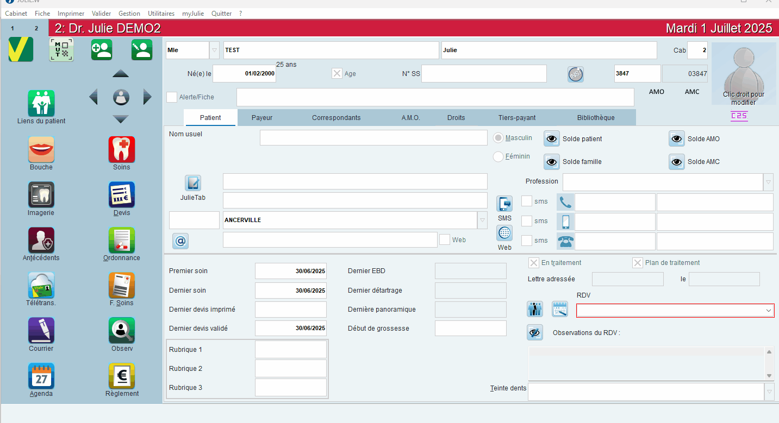Open the Ordonnance prescription icon
The width and height of the screenshot is (779, 423).
point(122,240)
